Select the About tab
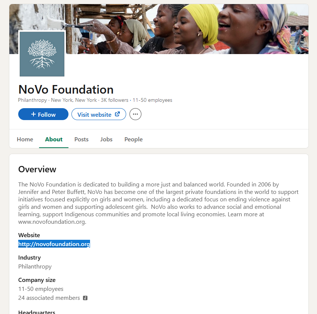This screenshot has width=317, height=314. [54, 139]
